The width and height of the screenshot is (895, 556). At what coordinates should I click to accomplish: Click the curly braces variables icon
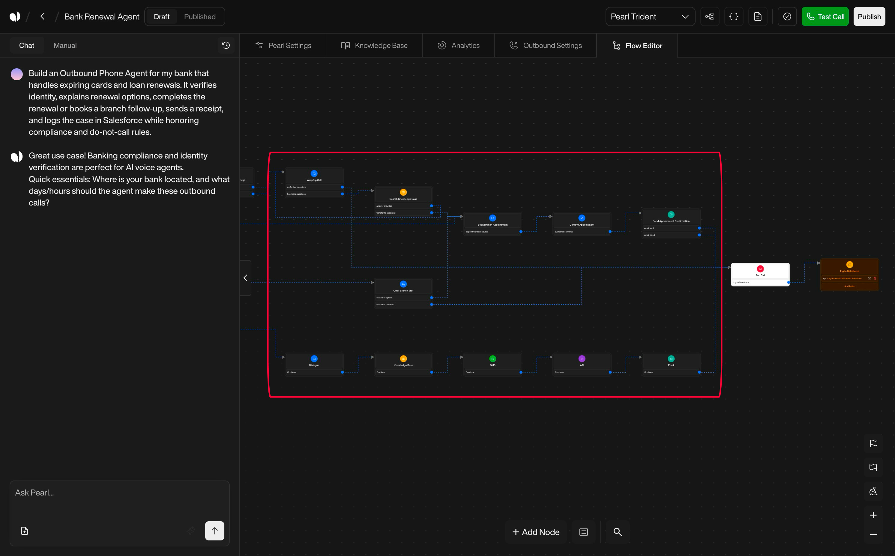[x=733, y=16]
